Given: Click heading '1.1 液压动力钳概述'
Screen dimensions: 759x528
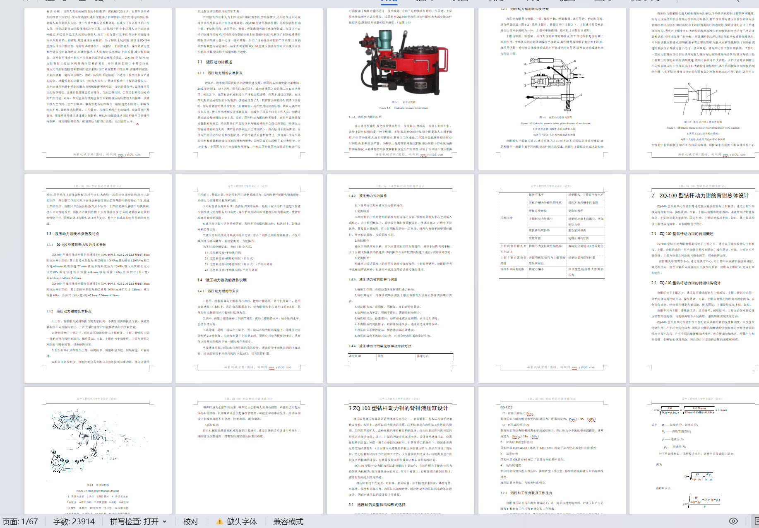Looking at the screenshot, I should 215,62.
